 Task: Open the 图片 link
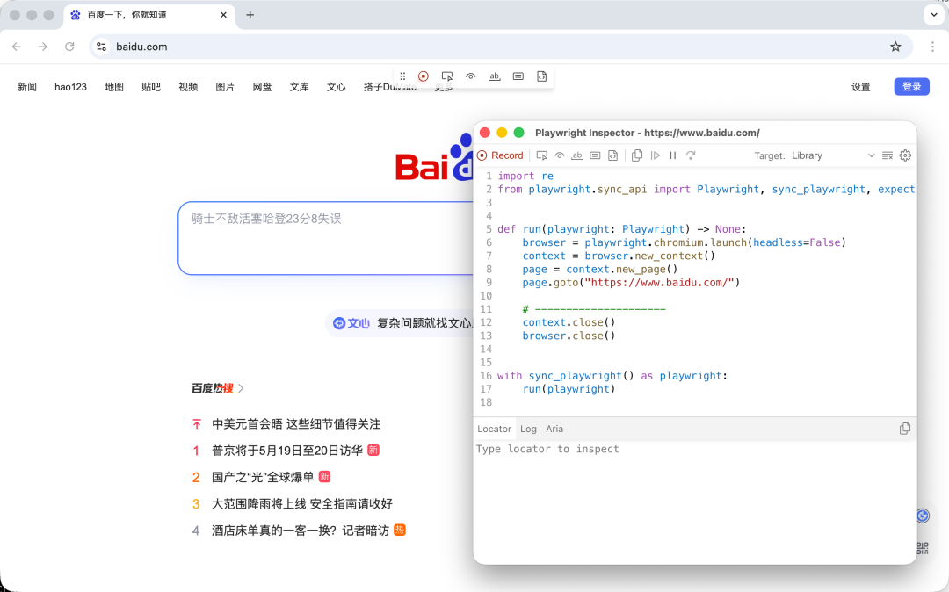click(225, 86)
